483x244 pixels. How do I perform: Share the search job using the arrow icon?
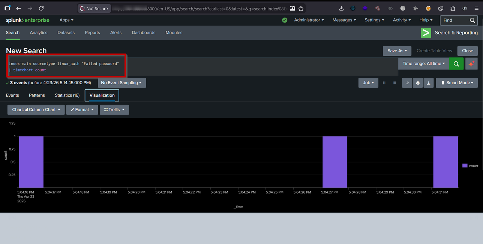click(x=407, y=83)
